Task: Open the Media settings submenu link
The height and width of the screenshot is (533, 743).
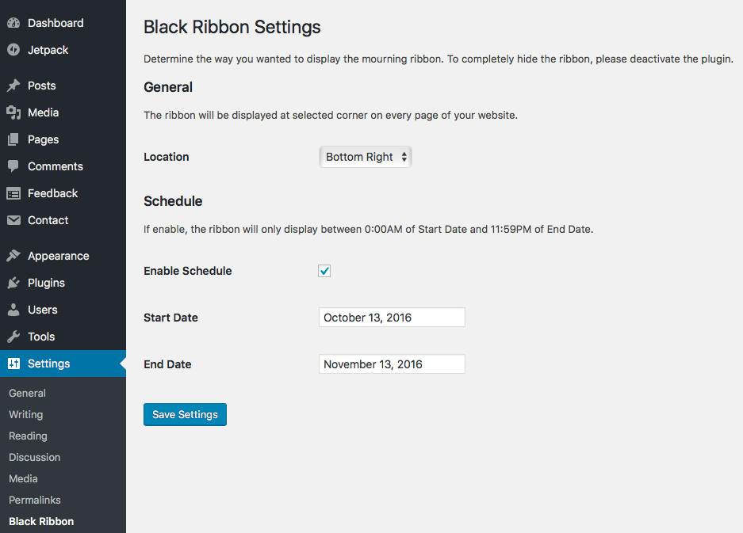Action: 23,478
